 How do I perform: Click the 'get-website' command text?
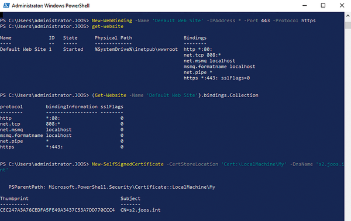(108, 26)
